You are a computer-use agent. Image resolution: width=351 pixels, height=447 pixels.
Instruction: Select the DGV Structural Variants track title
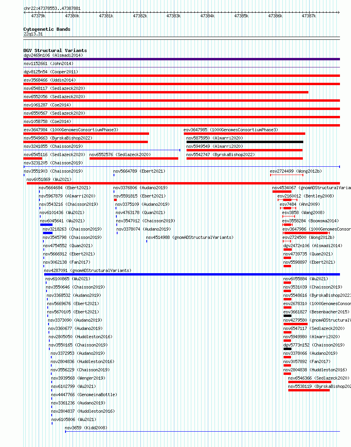[x=55, y=50]
